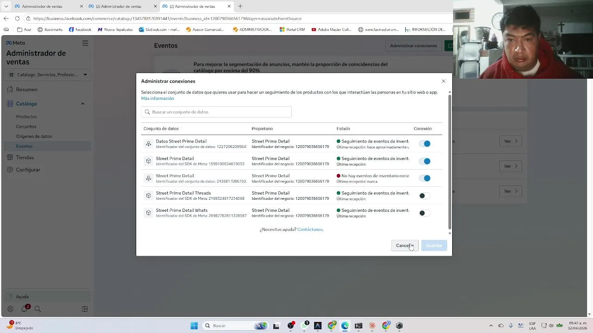The height and width of the screenshot is (333, 593).
Task: Reload the page in the browser
Action: coord(17,18)
